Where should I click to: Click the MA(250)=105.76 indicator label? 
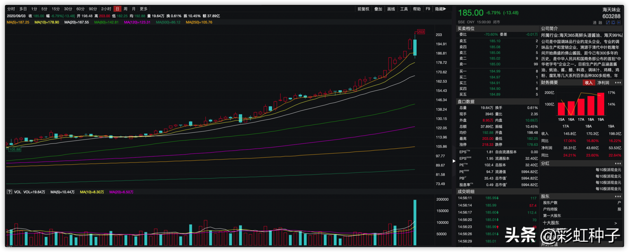coord(199,22)
